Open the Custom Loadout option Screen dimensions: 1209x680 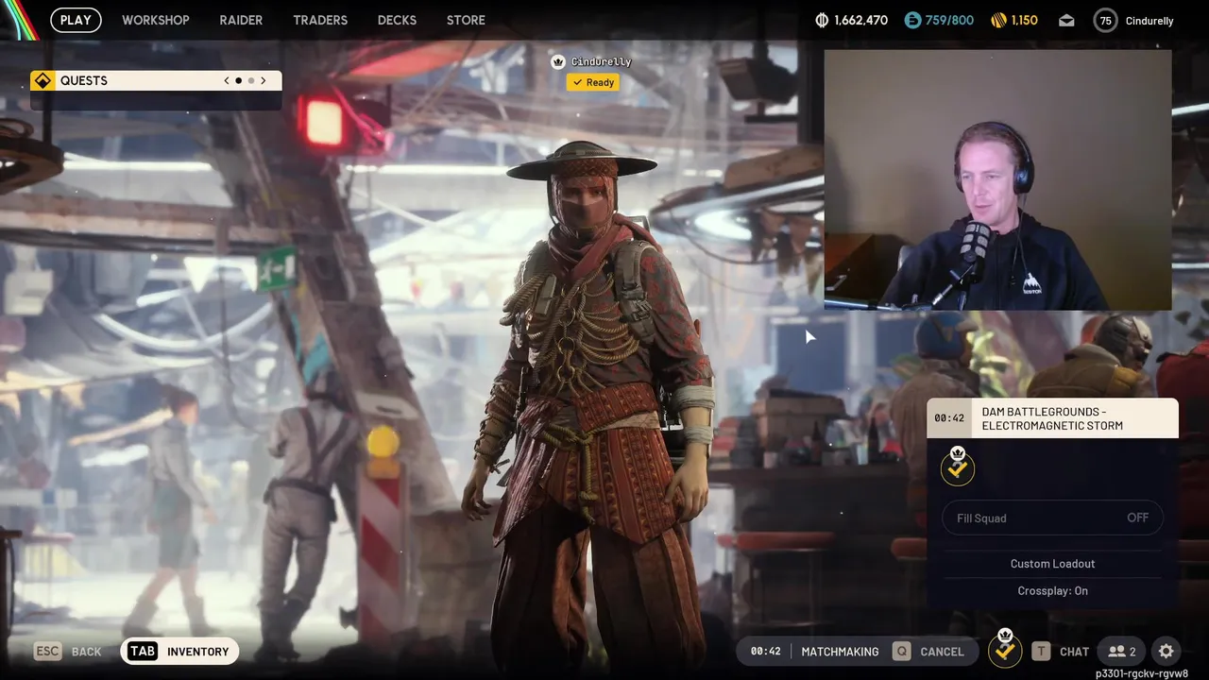point(1052,564)
